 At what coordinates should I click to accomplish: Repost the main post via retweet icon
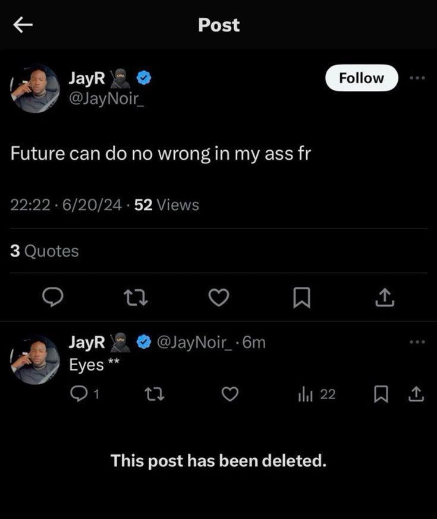click(136, 298)
